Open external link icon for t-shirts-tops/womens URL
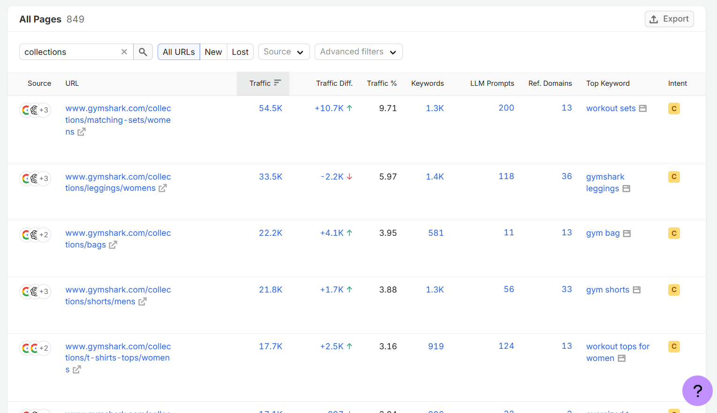The height and width of the screenshot is (413, 717). pyautogui.click(x=77, y=370)
